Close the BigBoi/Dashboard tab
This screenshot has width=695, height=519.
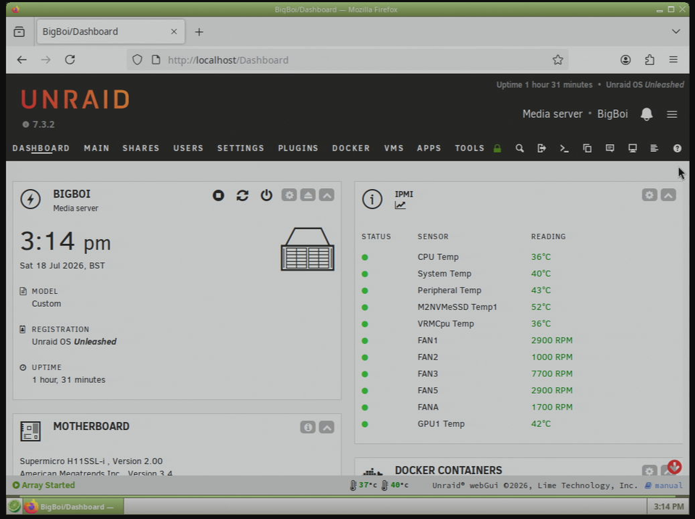pos(174,31)
